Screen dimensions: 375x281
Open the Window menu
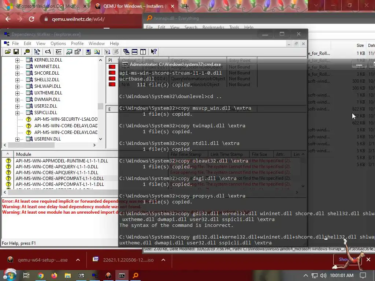click(97, 44)
